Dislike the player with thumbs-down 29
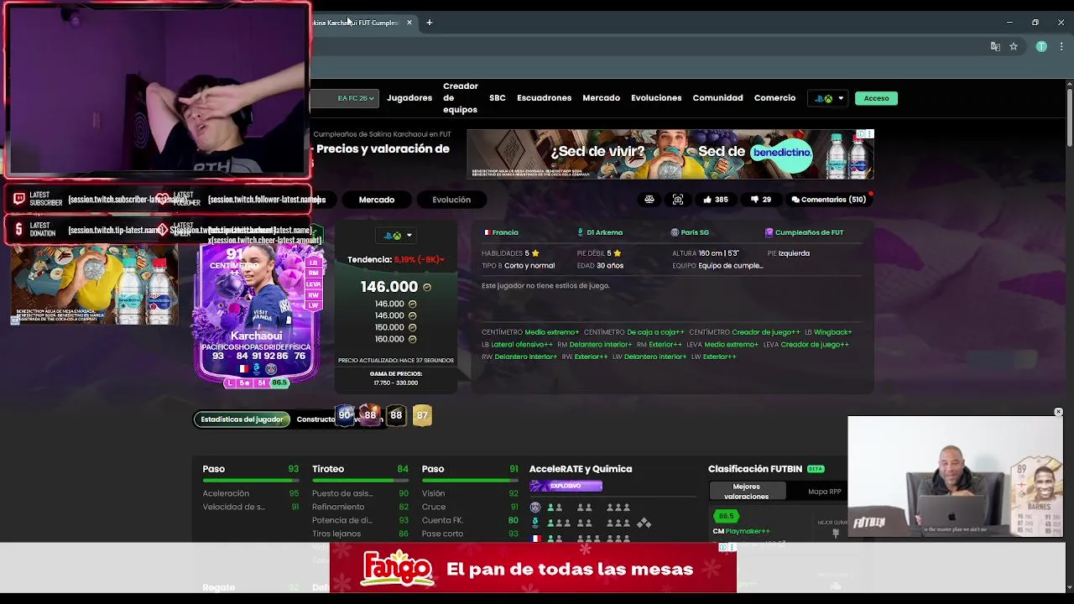The image size is (1074, 604). 760,200
